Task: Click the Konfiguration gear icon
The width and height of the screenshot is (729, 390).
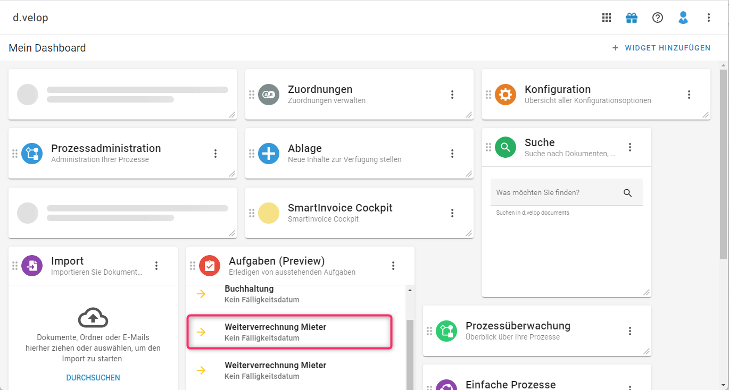Action: pos(506,95)
